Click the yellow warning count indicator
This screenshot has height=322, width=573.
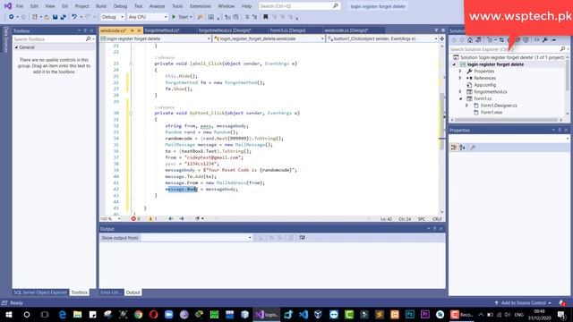(x=152, y=218)
